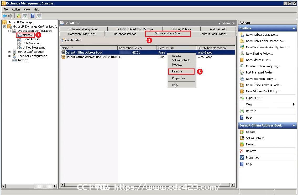Collapse the Mailbox actions section

coord(294,28)
